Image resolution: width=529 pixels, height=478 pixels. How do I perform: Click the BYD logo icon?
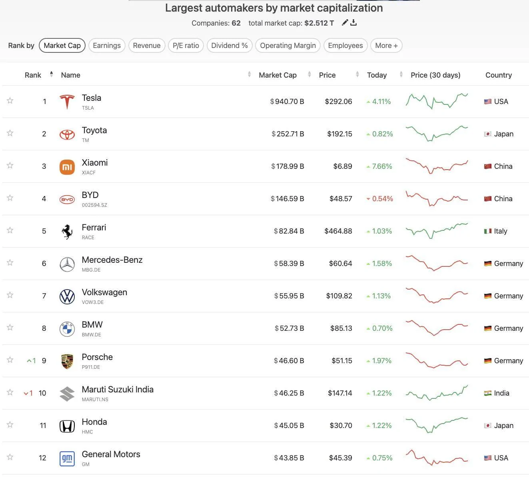[x=67, y=199]
